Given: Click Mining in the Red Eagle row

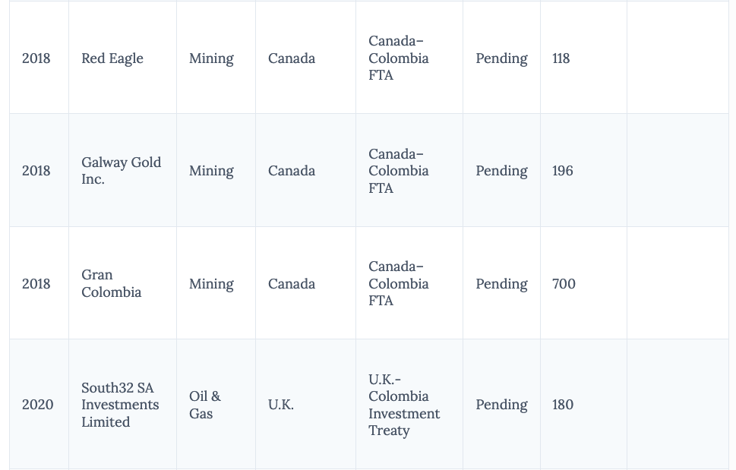Looking at the screenshot, I should coord(211,58).
